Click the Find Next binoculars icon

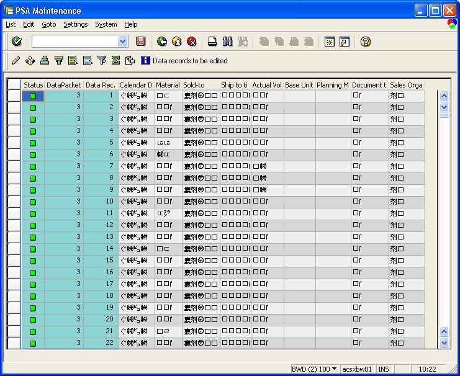pyautogui.click(x=243, y=42)
